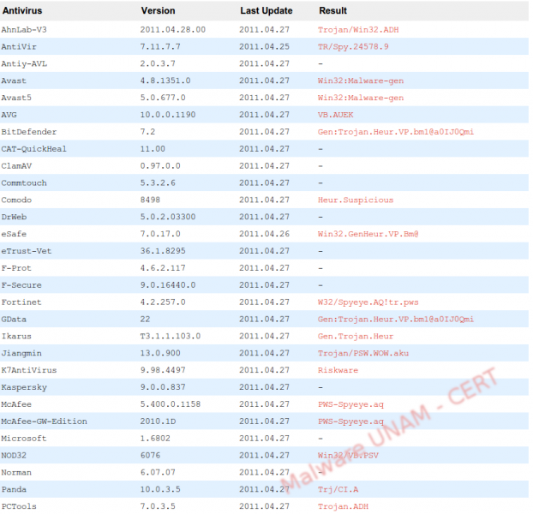Select the Fortinet version 4.2.257.0

(163, 302)
